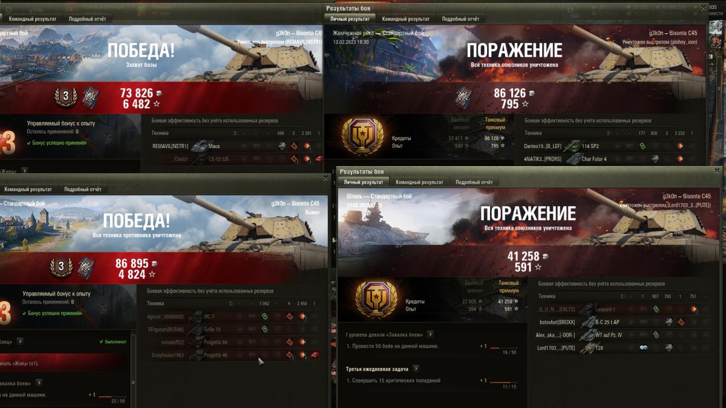Click the 11 / 15 critical hits progress bar
Image resolution: width=726 pixels, height=408 pixels.
503,383
